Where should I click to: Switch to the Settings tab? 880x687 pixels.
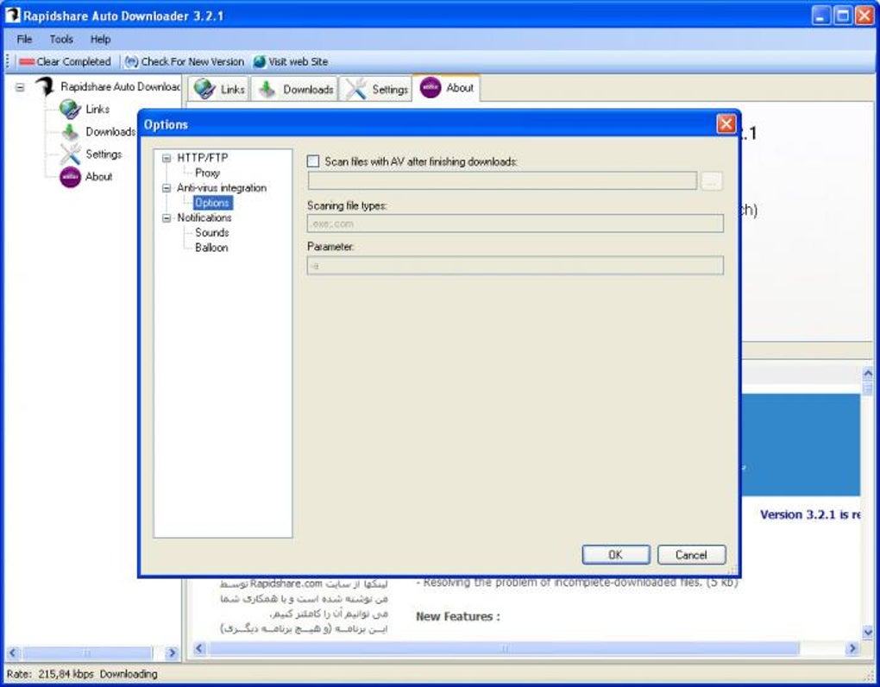(x=376, y=89)
